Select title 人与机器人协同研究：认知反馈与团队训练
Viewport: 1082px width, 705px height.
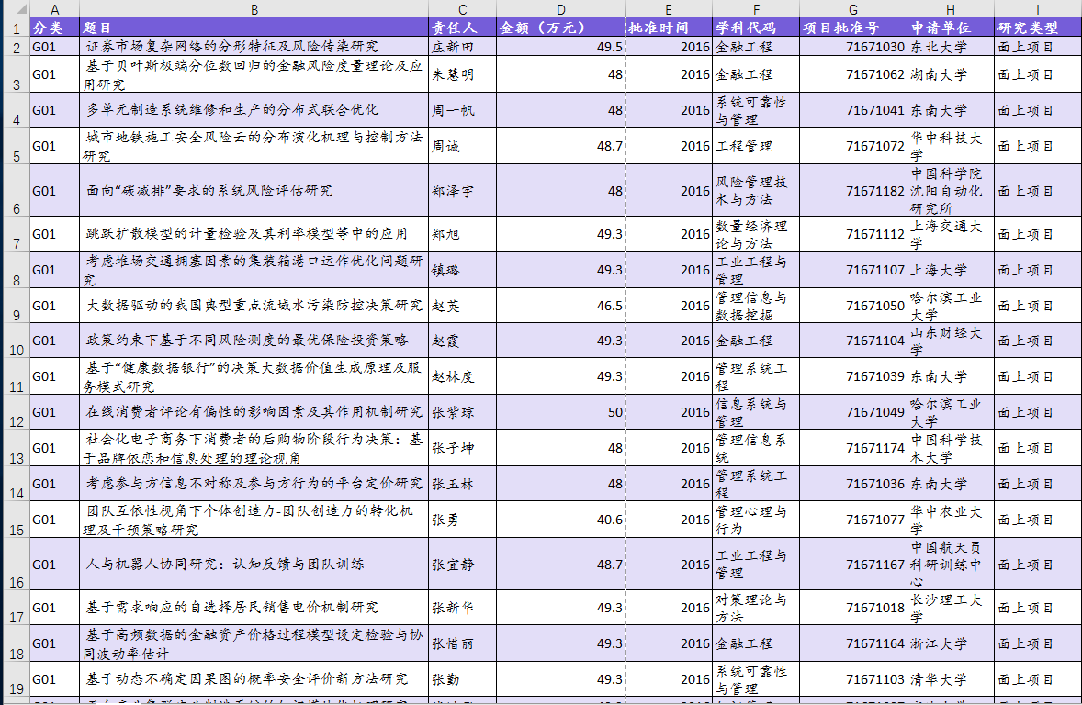coord(254,565)
